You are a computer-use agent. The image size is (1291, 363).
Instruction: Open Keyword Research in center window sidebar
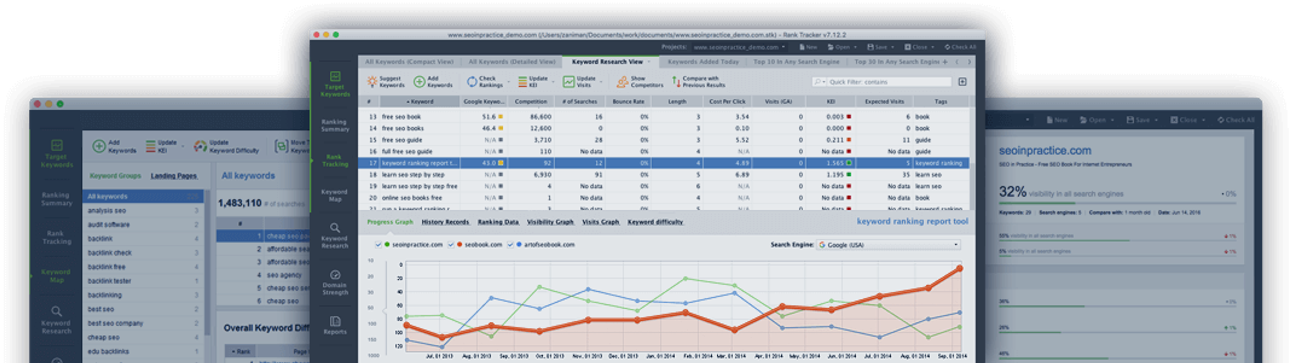(335, 235)
